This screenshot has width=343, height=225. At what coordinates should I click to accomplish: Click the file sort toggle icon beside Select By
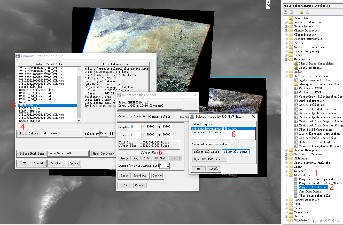point(111,133)
